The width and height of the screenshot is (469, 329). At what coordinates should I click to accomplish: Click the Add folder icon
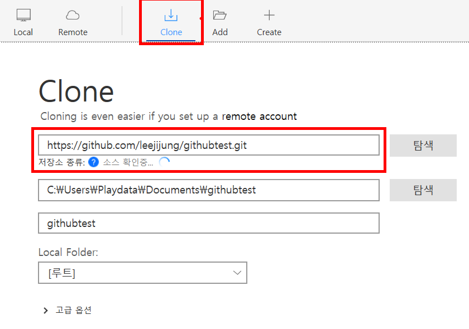coord(219,15)
